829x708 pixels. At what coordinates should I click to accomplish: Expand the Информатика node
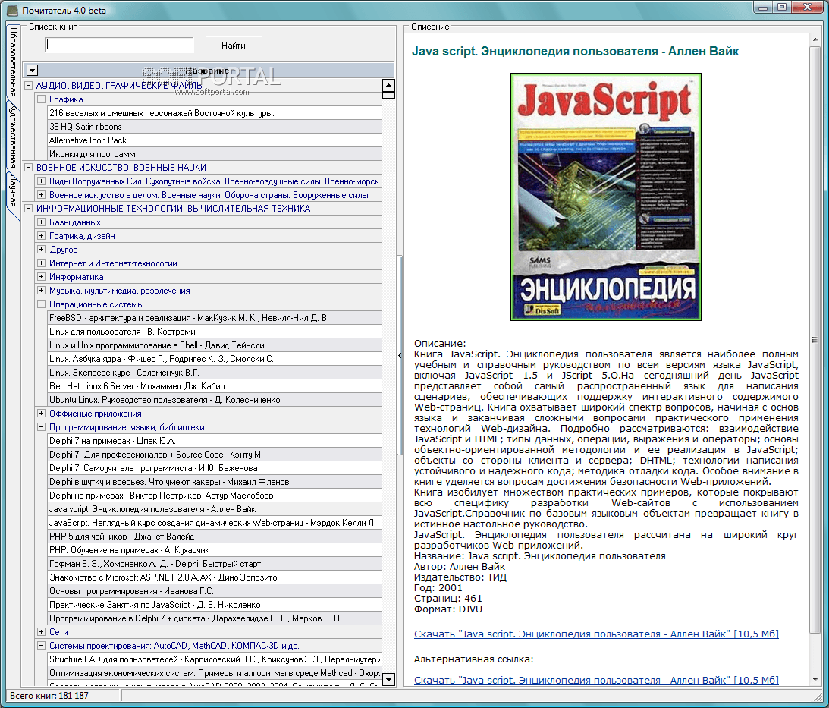pos(41,277)
